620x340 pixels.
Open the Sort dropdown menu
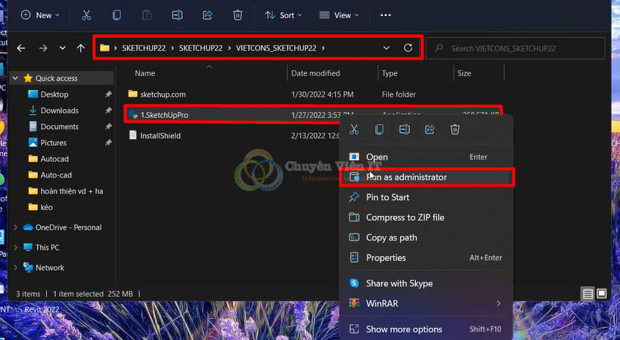point(284,15)
